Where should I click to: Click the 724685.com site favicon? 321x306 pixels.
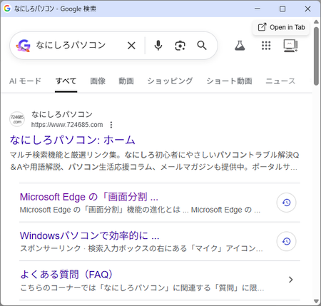click(x=17, y=119)
